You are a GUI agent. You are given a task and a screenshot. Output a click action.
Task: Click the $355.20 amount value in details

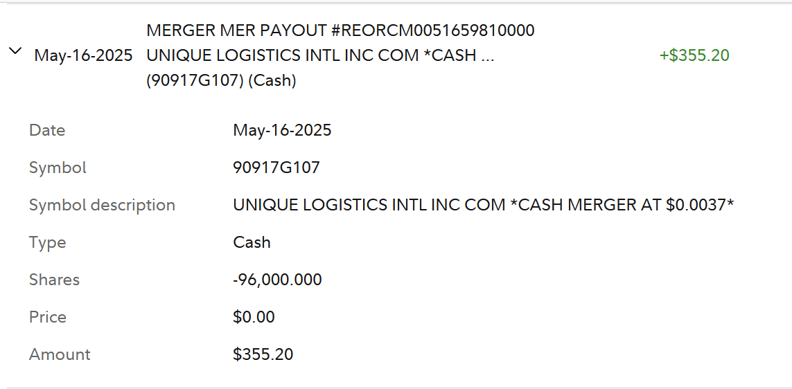263,354
